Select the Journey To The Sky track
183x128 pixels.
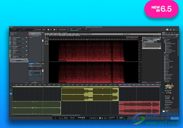(19, 39)
